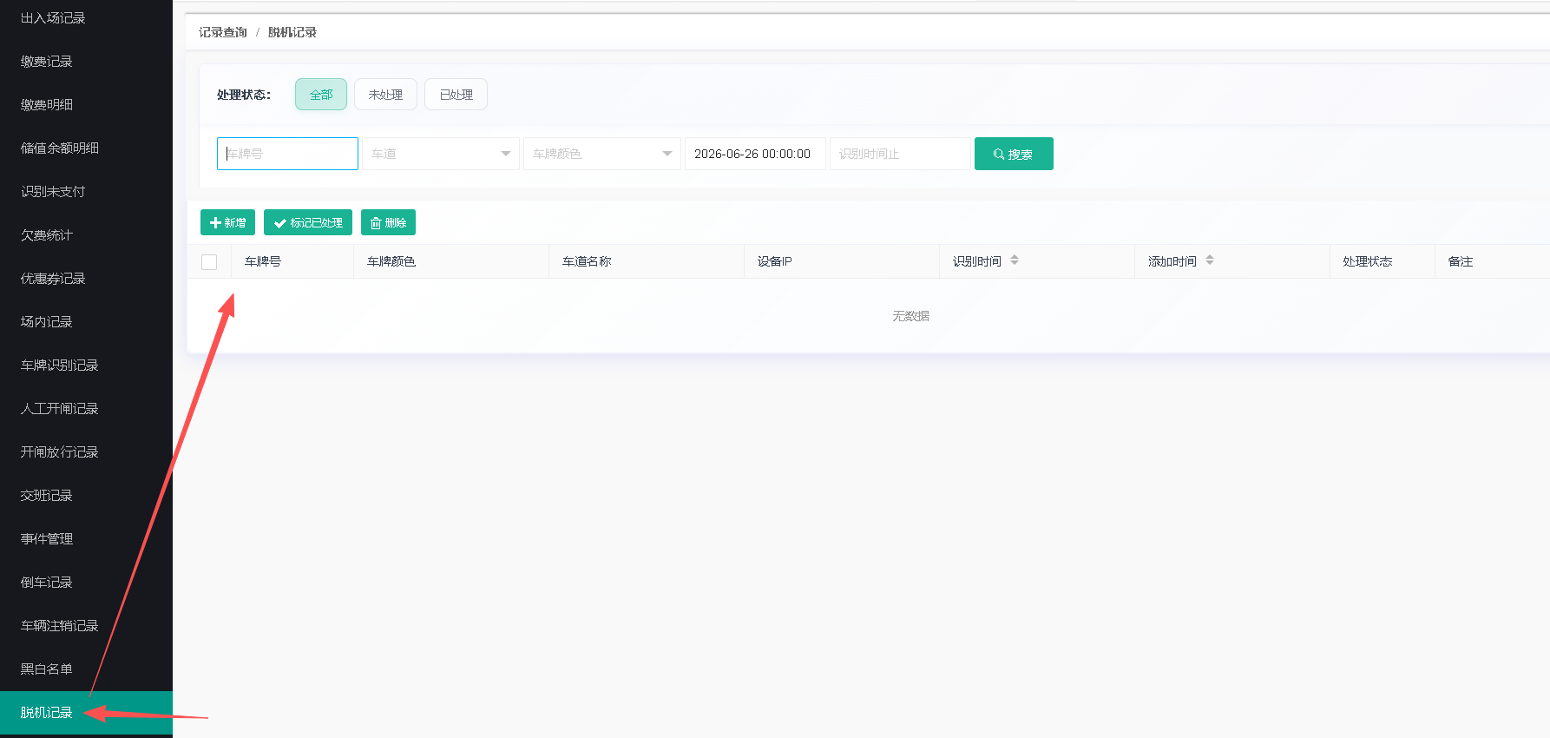The image size is (1550, 738).
Task: Open 缴费记录 in the sidebar
Action: (x=47, y=62)
